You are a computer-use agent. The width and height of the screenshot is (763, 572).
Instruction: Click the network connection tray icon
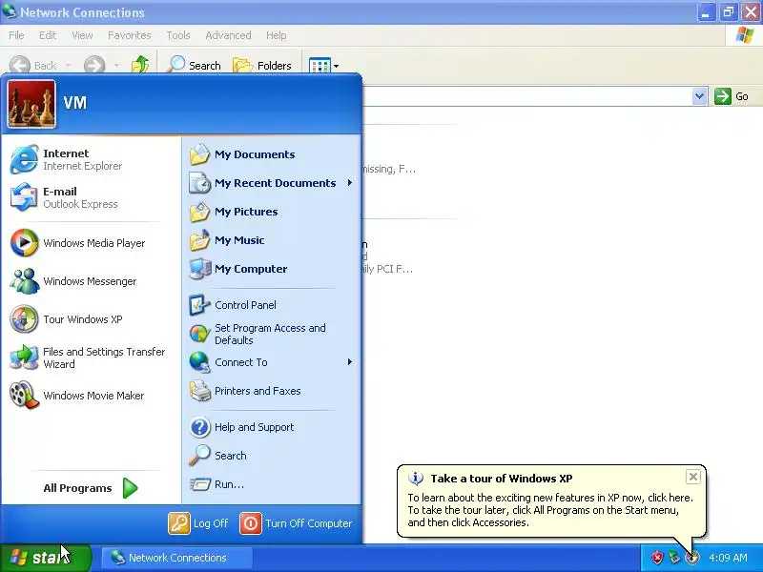(674, 558)
